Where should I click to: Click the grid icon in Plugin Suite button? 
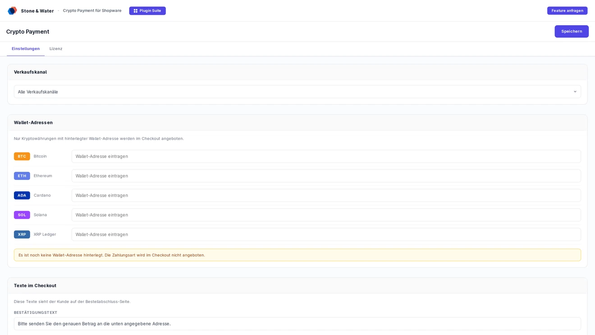[x=136, y=11]
